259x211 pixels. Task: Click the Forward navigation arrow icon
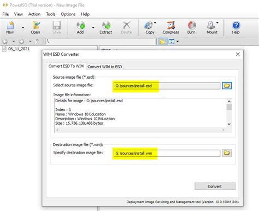[x=21, y=42]
